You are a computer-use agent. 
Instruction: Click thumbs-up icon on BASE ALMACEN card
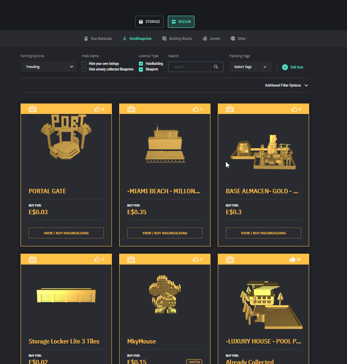pyautogui.click(x=294, y=109)
